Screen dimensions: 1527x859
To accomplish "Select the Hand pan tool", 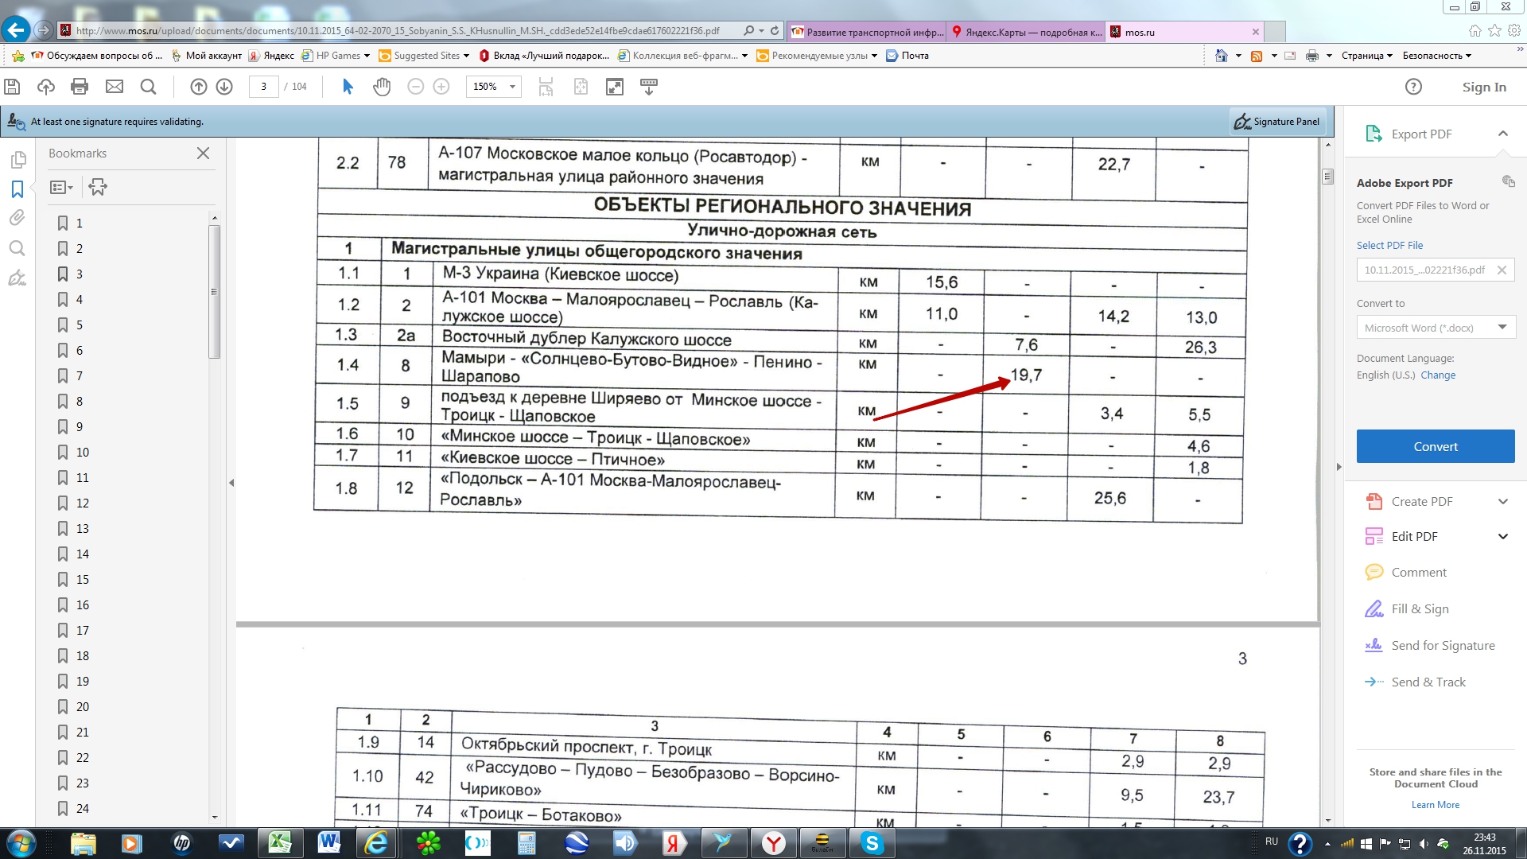I will [382, 87].
